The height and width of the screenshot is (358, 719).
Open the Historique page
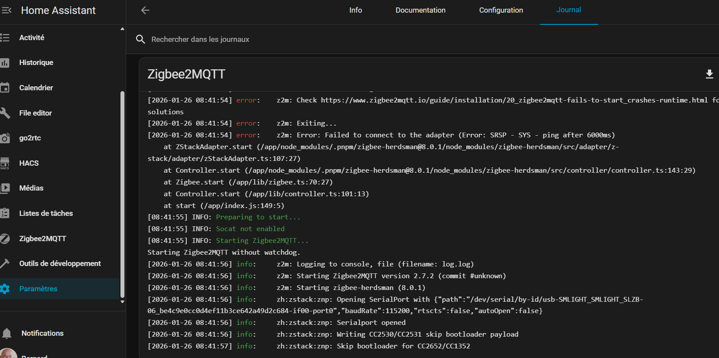[36, 62]
